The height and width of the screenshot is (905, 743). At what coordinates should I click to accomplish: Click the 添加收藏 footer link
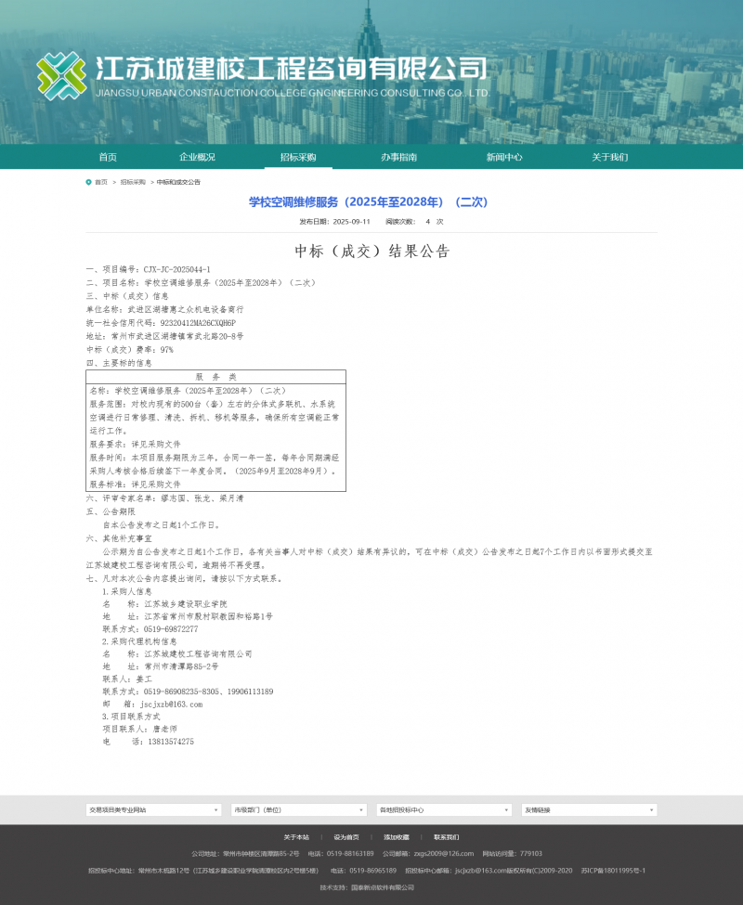coord(397,837)
